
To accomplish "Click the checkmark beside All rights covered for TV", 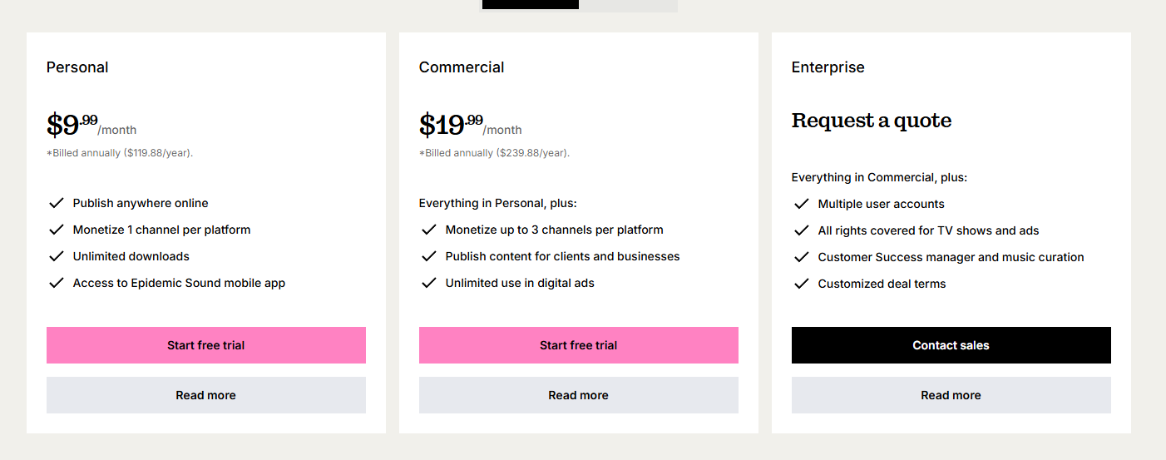I will [802, 230].
